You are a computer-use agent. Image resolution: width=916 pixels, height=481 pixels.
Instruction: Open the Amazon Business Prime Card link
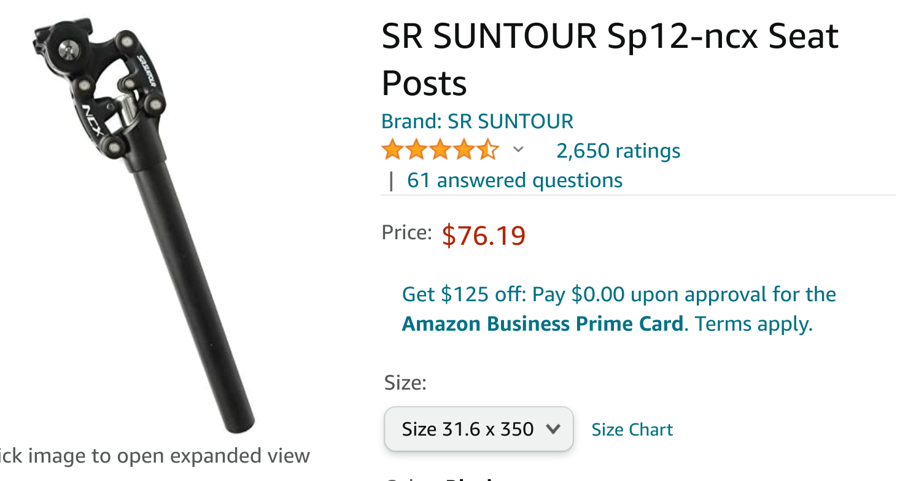click(542, 323)
